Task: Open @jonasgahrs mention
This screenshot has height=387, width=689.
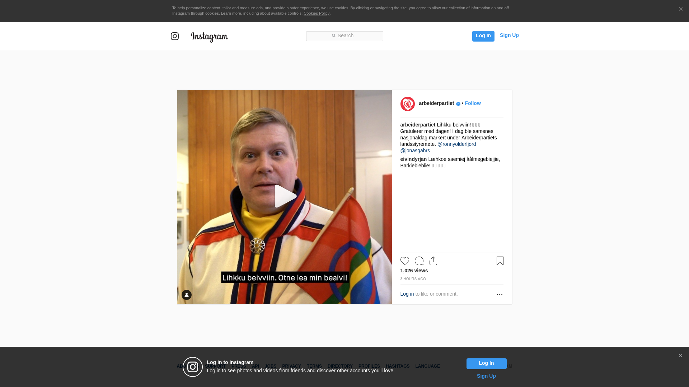Action: (x=415, y=150)
